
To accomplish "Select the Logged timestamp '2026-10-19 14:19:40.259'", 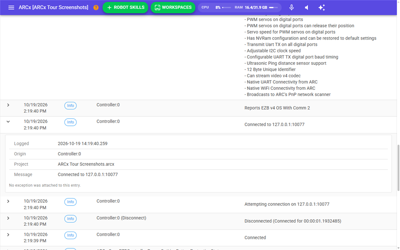I will tap(82, 144).
